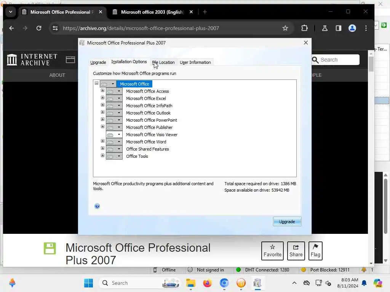This screenshot has height=292, width=390.
Task: Open install option dropdown for InfoPath
Action: coord(114,106)
